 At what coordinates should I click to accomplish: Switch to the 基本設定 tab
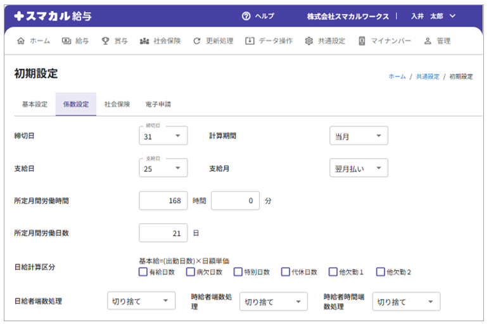pos(35,104)
